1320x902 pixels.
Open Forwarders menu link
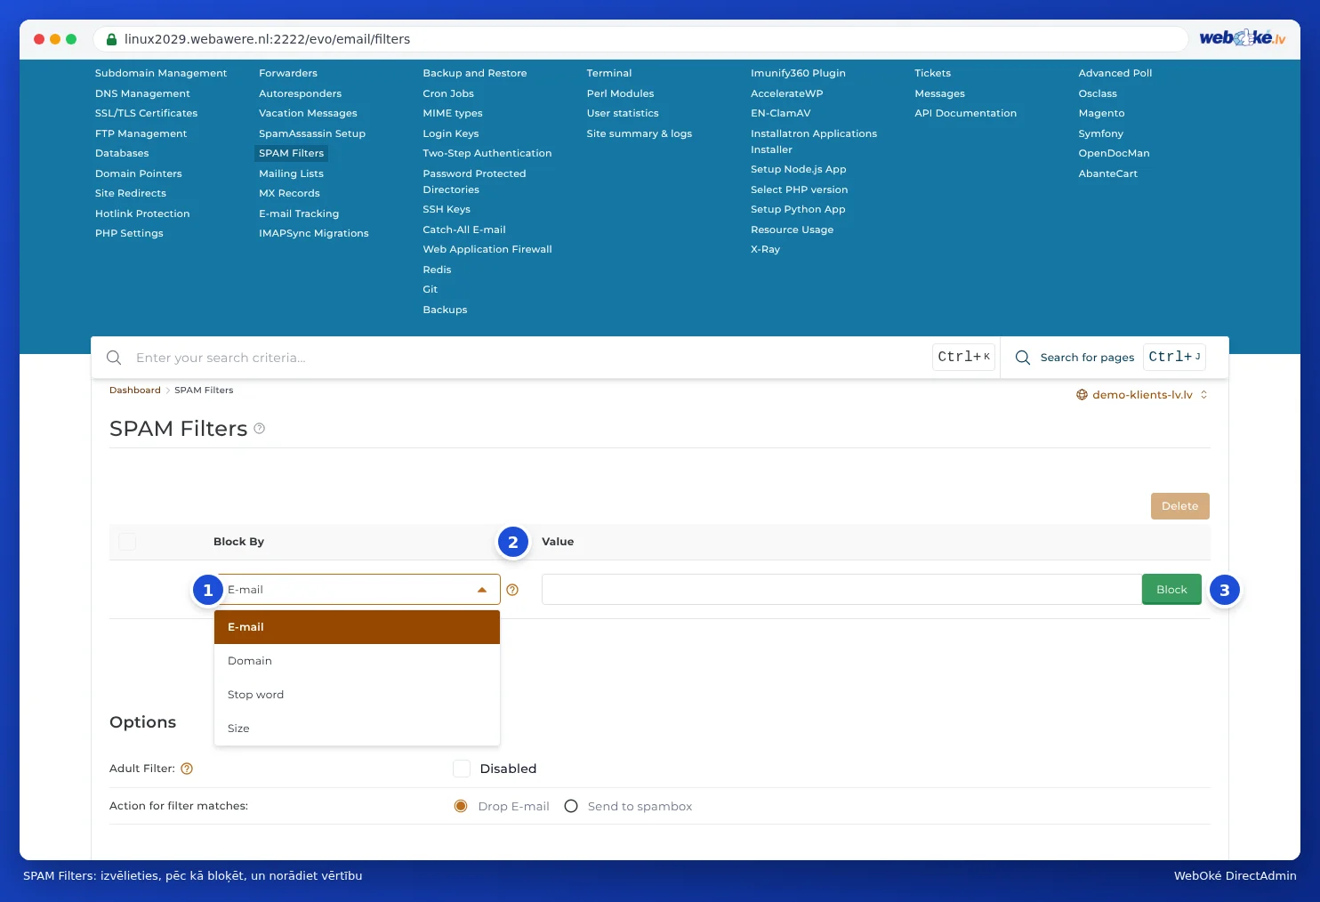[x=288, y=73]
